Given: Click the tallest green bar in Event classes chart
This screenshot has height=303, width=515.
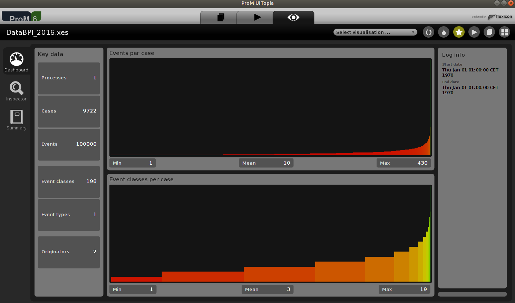Looking at the screenshot, I should coord(430,248).
